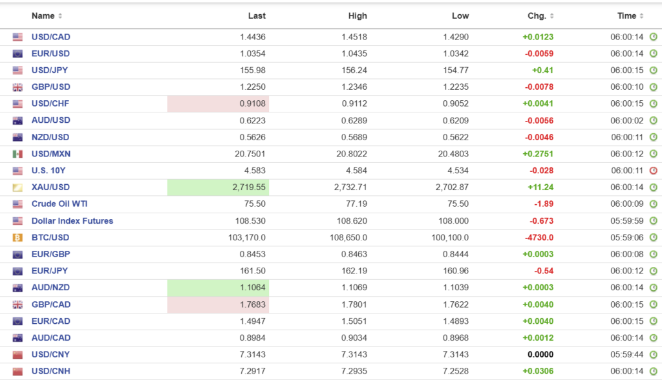The image size is (662, 382).
Task: Click the UK flag icon beside GBP/USD
Action: 17,87
